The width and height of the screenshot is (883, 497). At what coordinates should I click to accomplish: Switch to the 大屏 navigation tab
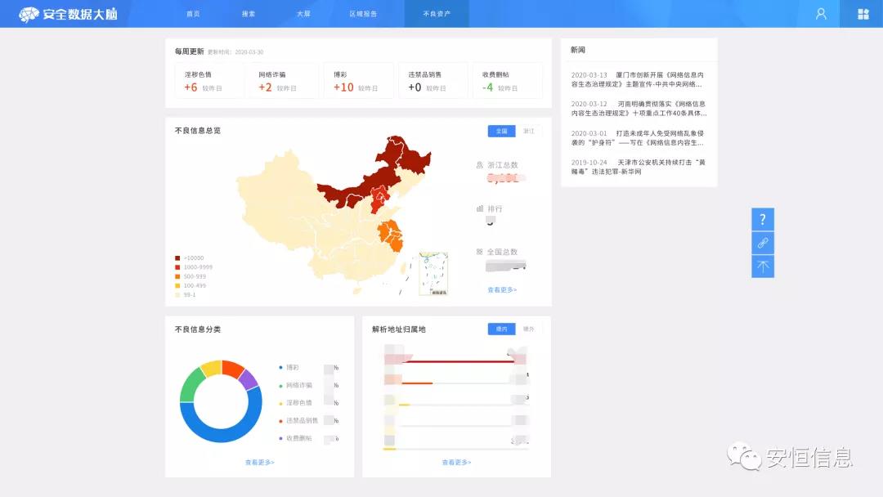pos(303,13)
